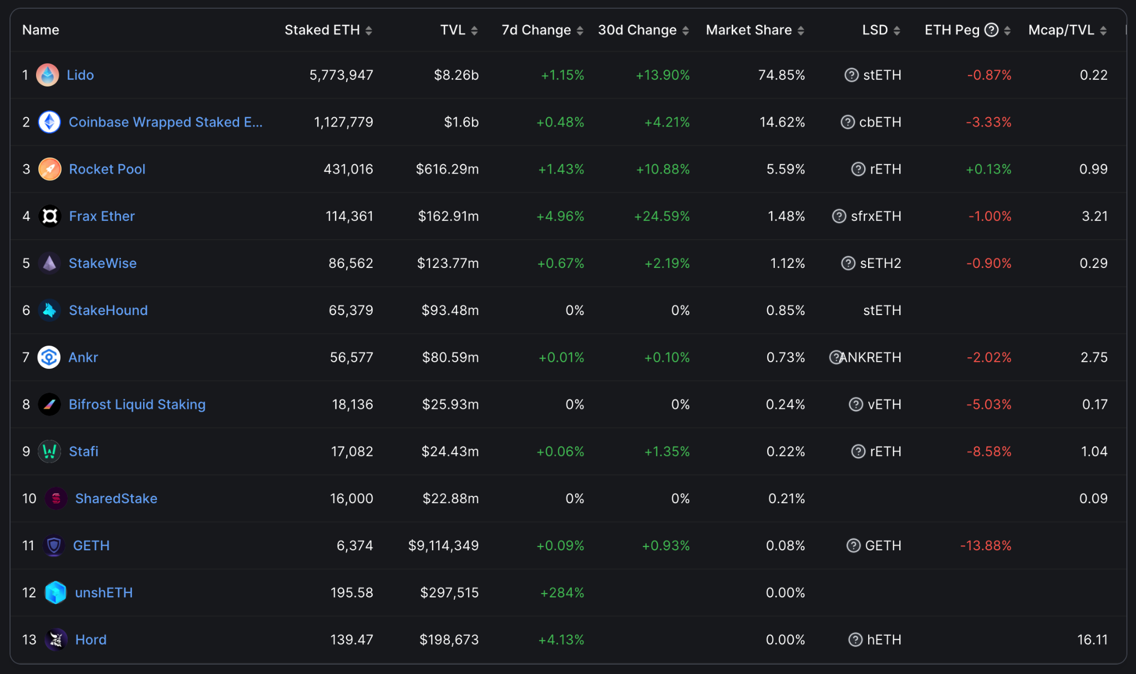
Task: Sort table by Staked ETH column
Action: tap(369, 31)
